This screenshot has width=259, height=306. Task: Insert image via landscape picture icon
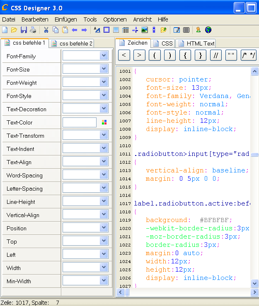pyautogui.click(x=144, y=30)
